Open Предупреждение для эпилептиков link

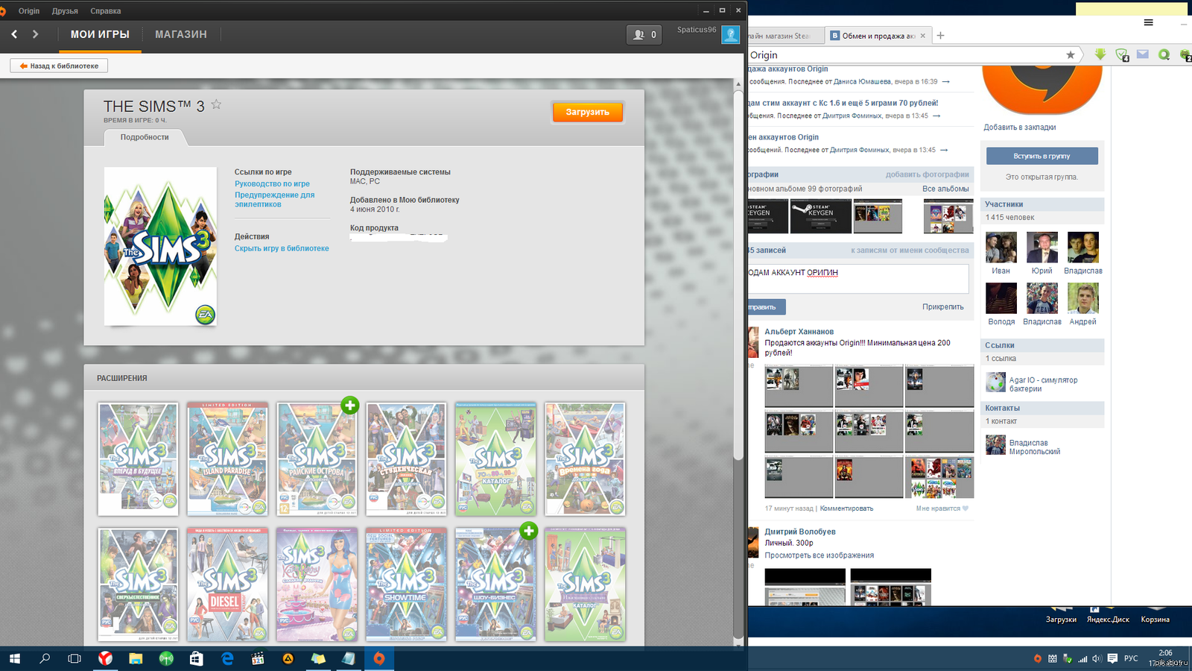pyautogui.click(x=274, y=199)
